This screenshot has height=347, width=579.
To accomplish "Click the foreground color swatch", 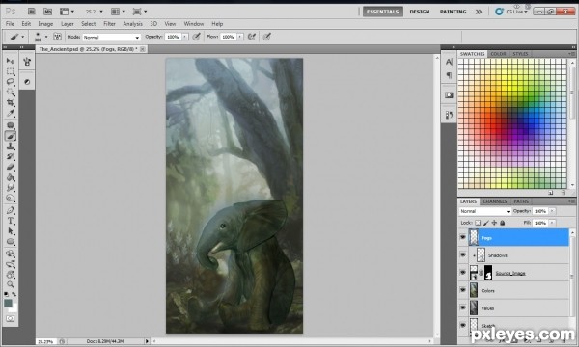I will pyautogui.click(x=8, y=303).
